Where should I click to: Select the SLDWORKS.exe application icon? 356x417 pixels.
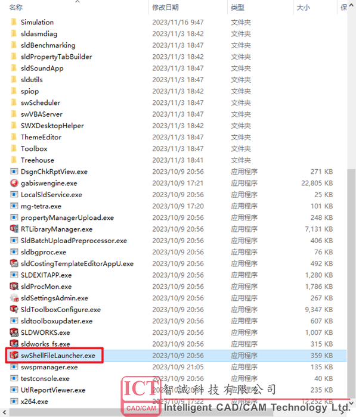click(x=14, y=332)
